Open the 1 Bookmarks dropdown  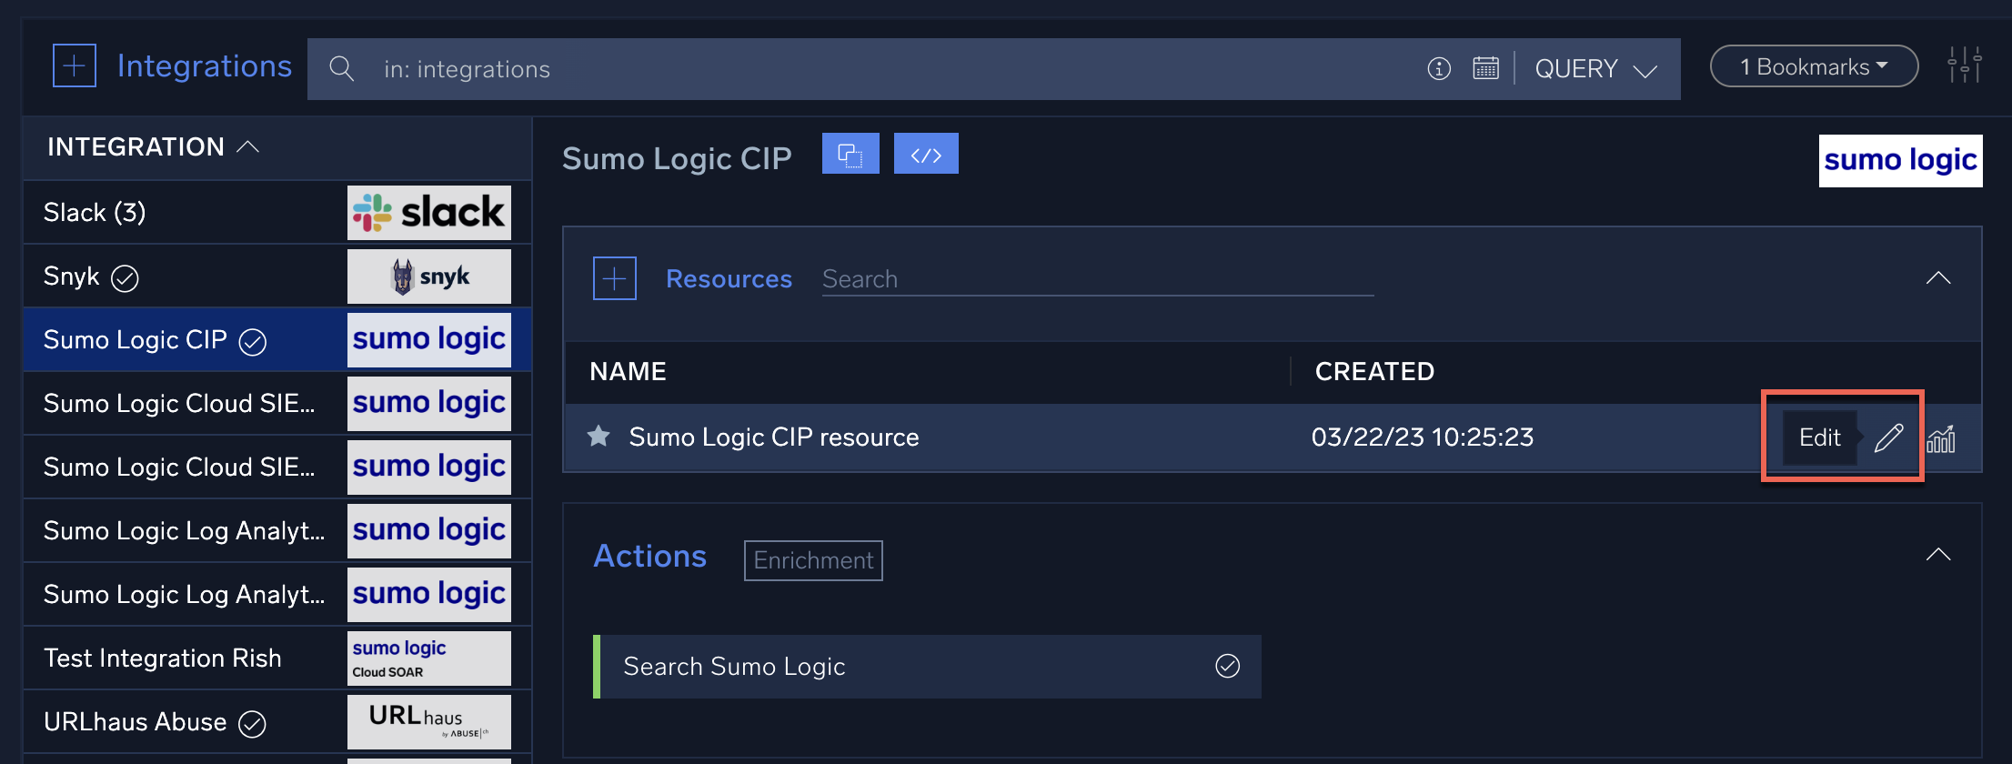click(1814, 67)
